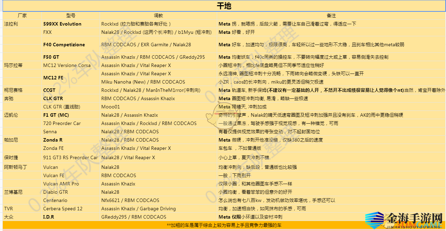Select the GReddy295 / RBM CODCAOS tuning cell
The image size is (446, 231).
pos(158,217)
